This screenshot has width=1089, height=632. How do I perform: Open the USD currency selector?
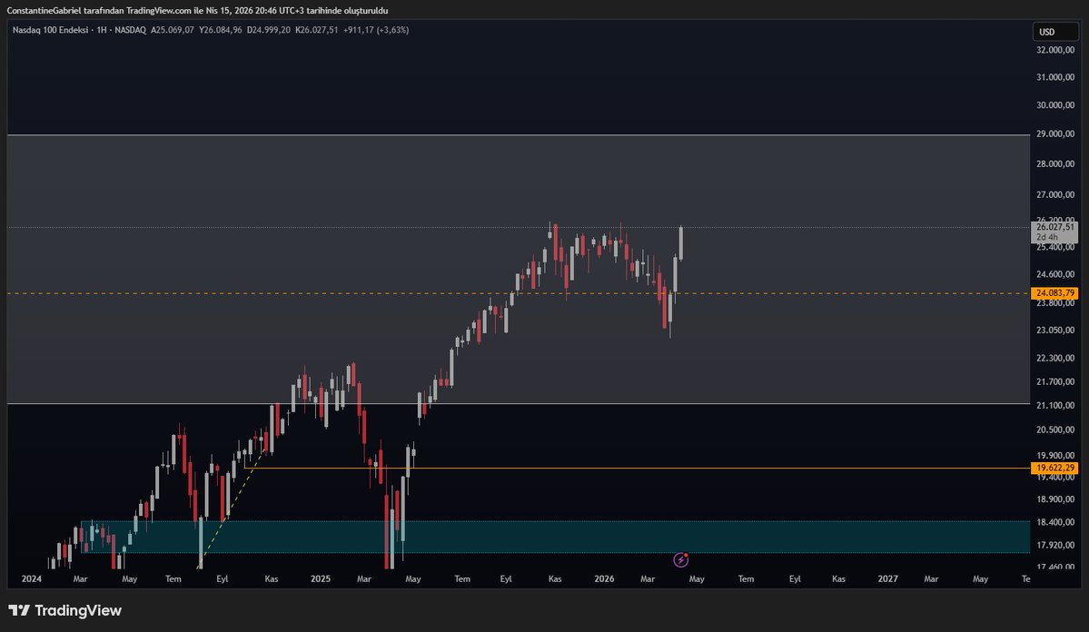tap(1055, 32)
